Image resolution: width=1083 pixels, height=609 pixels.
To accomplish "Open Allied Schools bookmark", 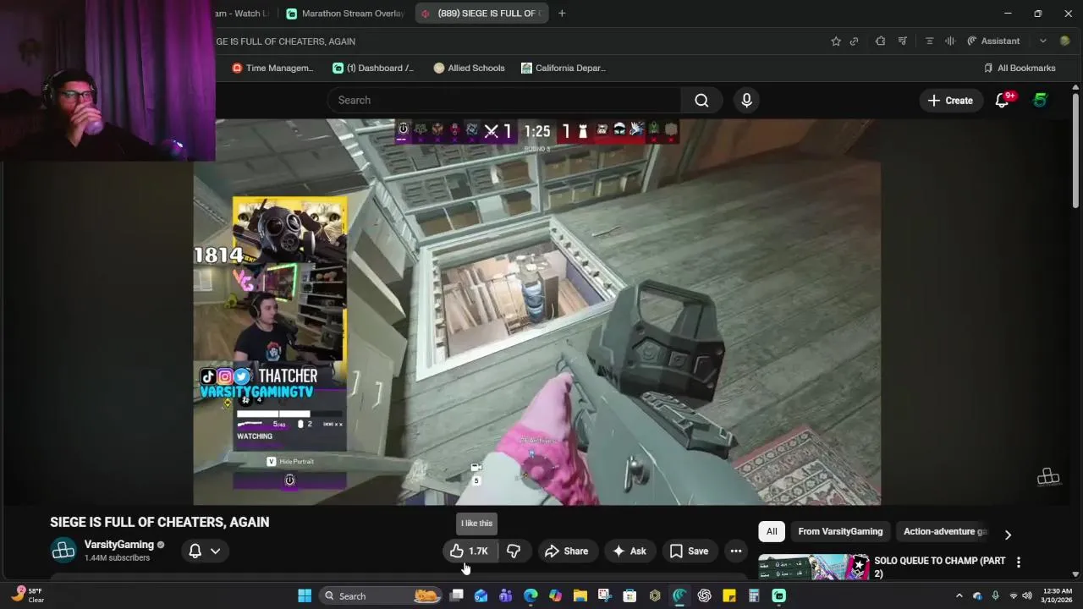I will tap(469, 68).
